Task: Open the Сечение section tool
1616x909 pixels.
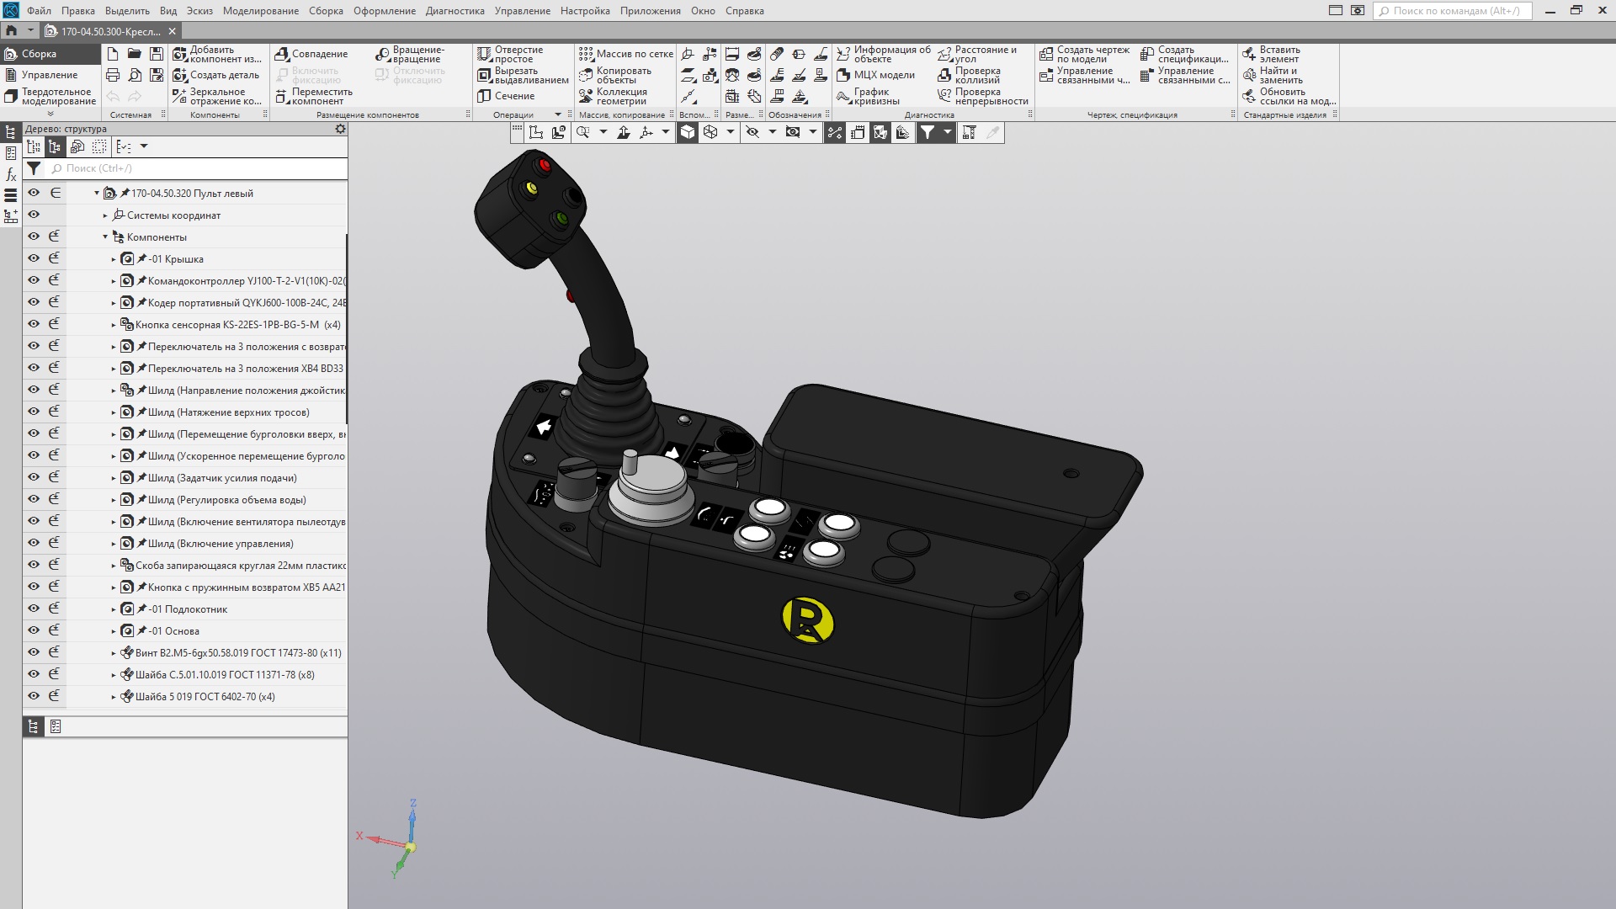Action: pos(507,96)
